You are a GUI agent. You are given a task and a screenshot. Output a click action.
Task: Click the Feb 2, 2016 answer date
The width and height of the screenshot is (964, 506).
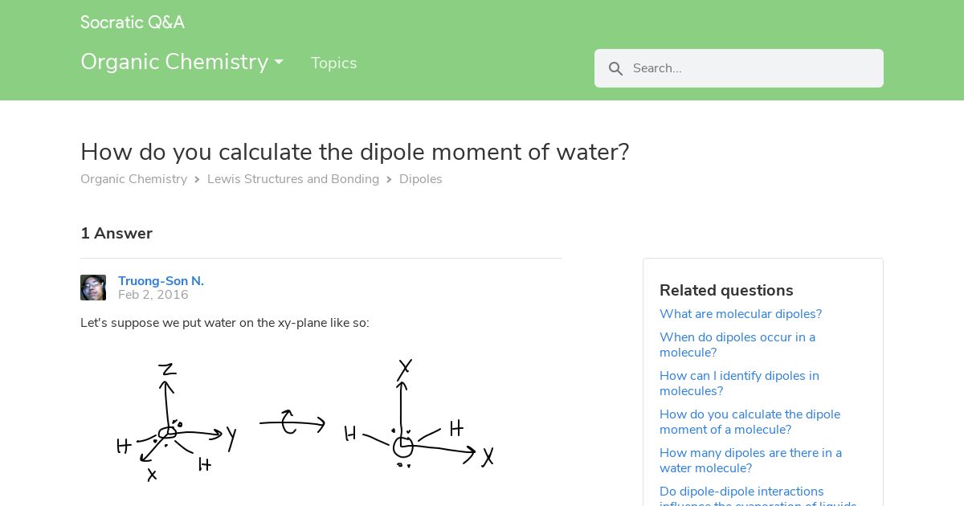pyautogui.click(x=153, y=295)
